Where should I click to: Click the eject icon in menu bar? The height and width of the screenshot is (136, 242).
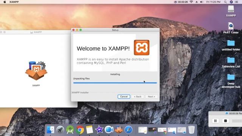[197, 2]
